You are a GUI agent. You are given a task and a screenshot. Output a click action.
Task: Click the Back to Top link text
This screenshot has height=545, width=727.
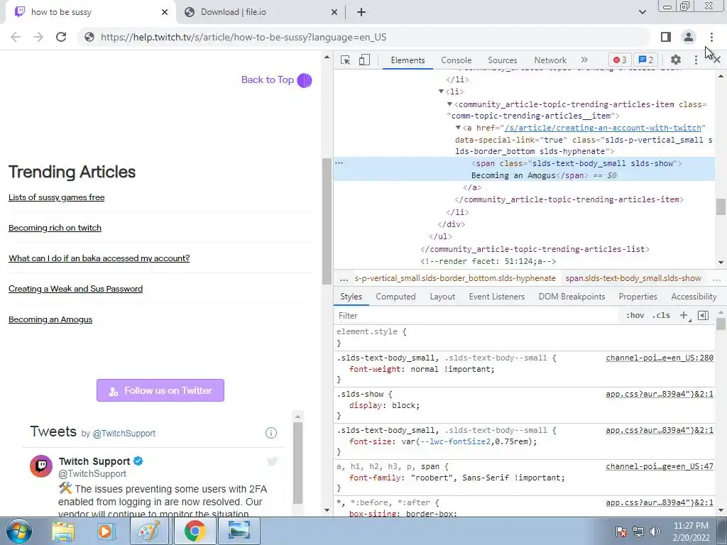point(268,79)
